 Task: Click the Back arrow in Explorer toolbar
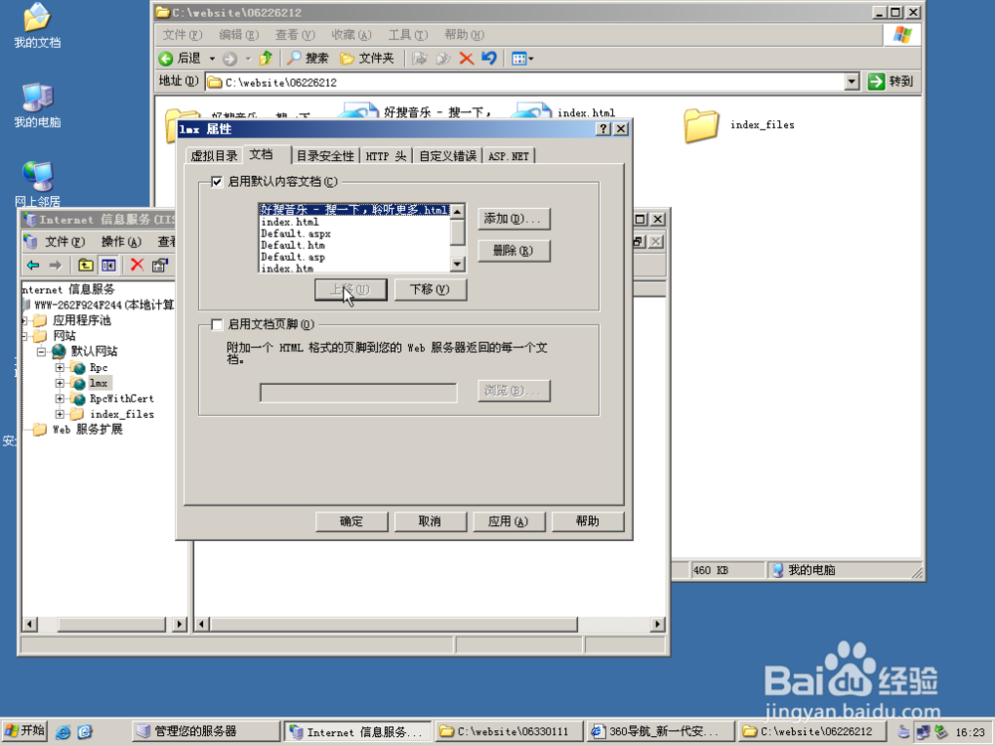(x=166, y=59)
